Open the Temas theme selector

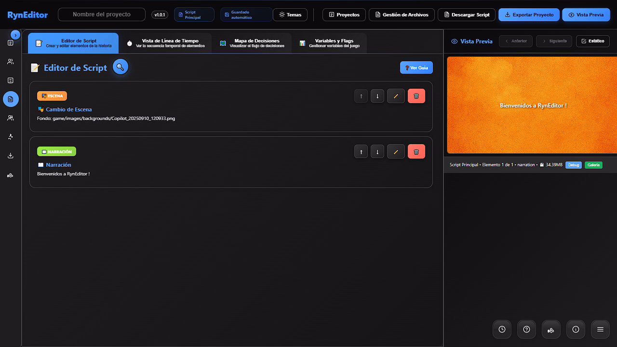click(x=290, y=15)
